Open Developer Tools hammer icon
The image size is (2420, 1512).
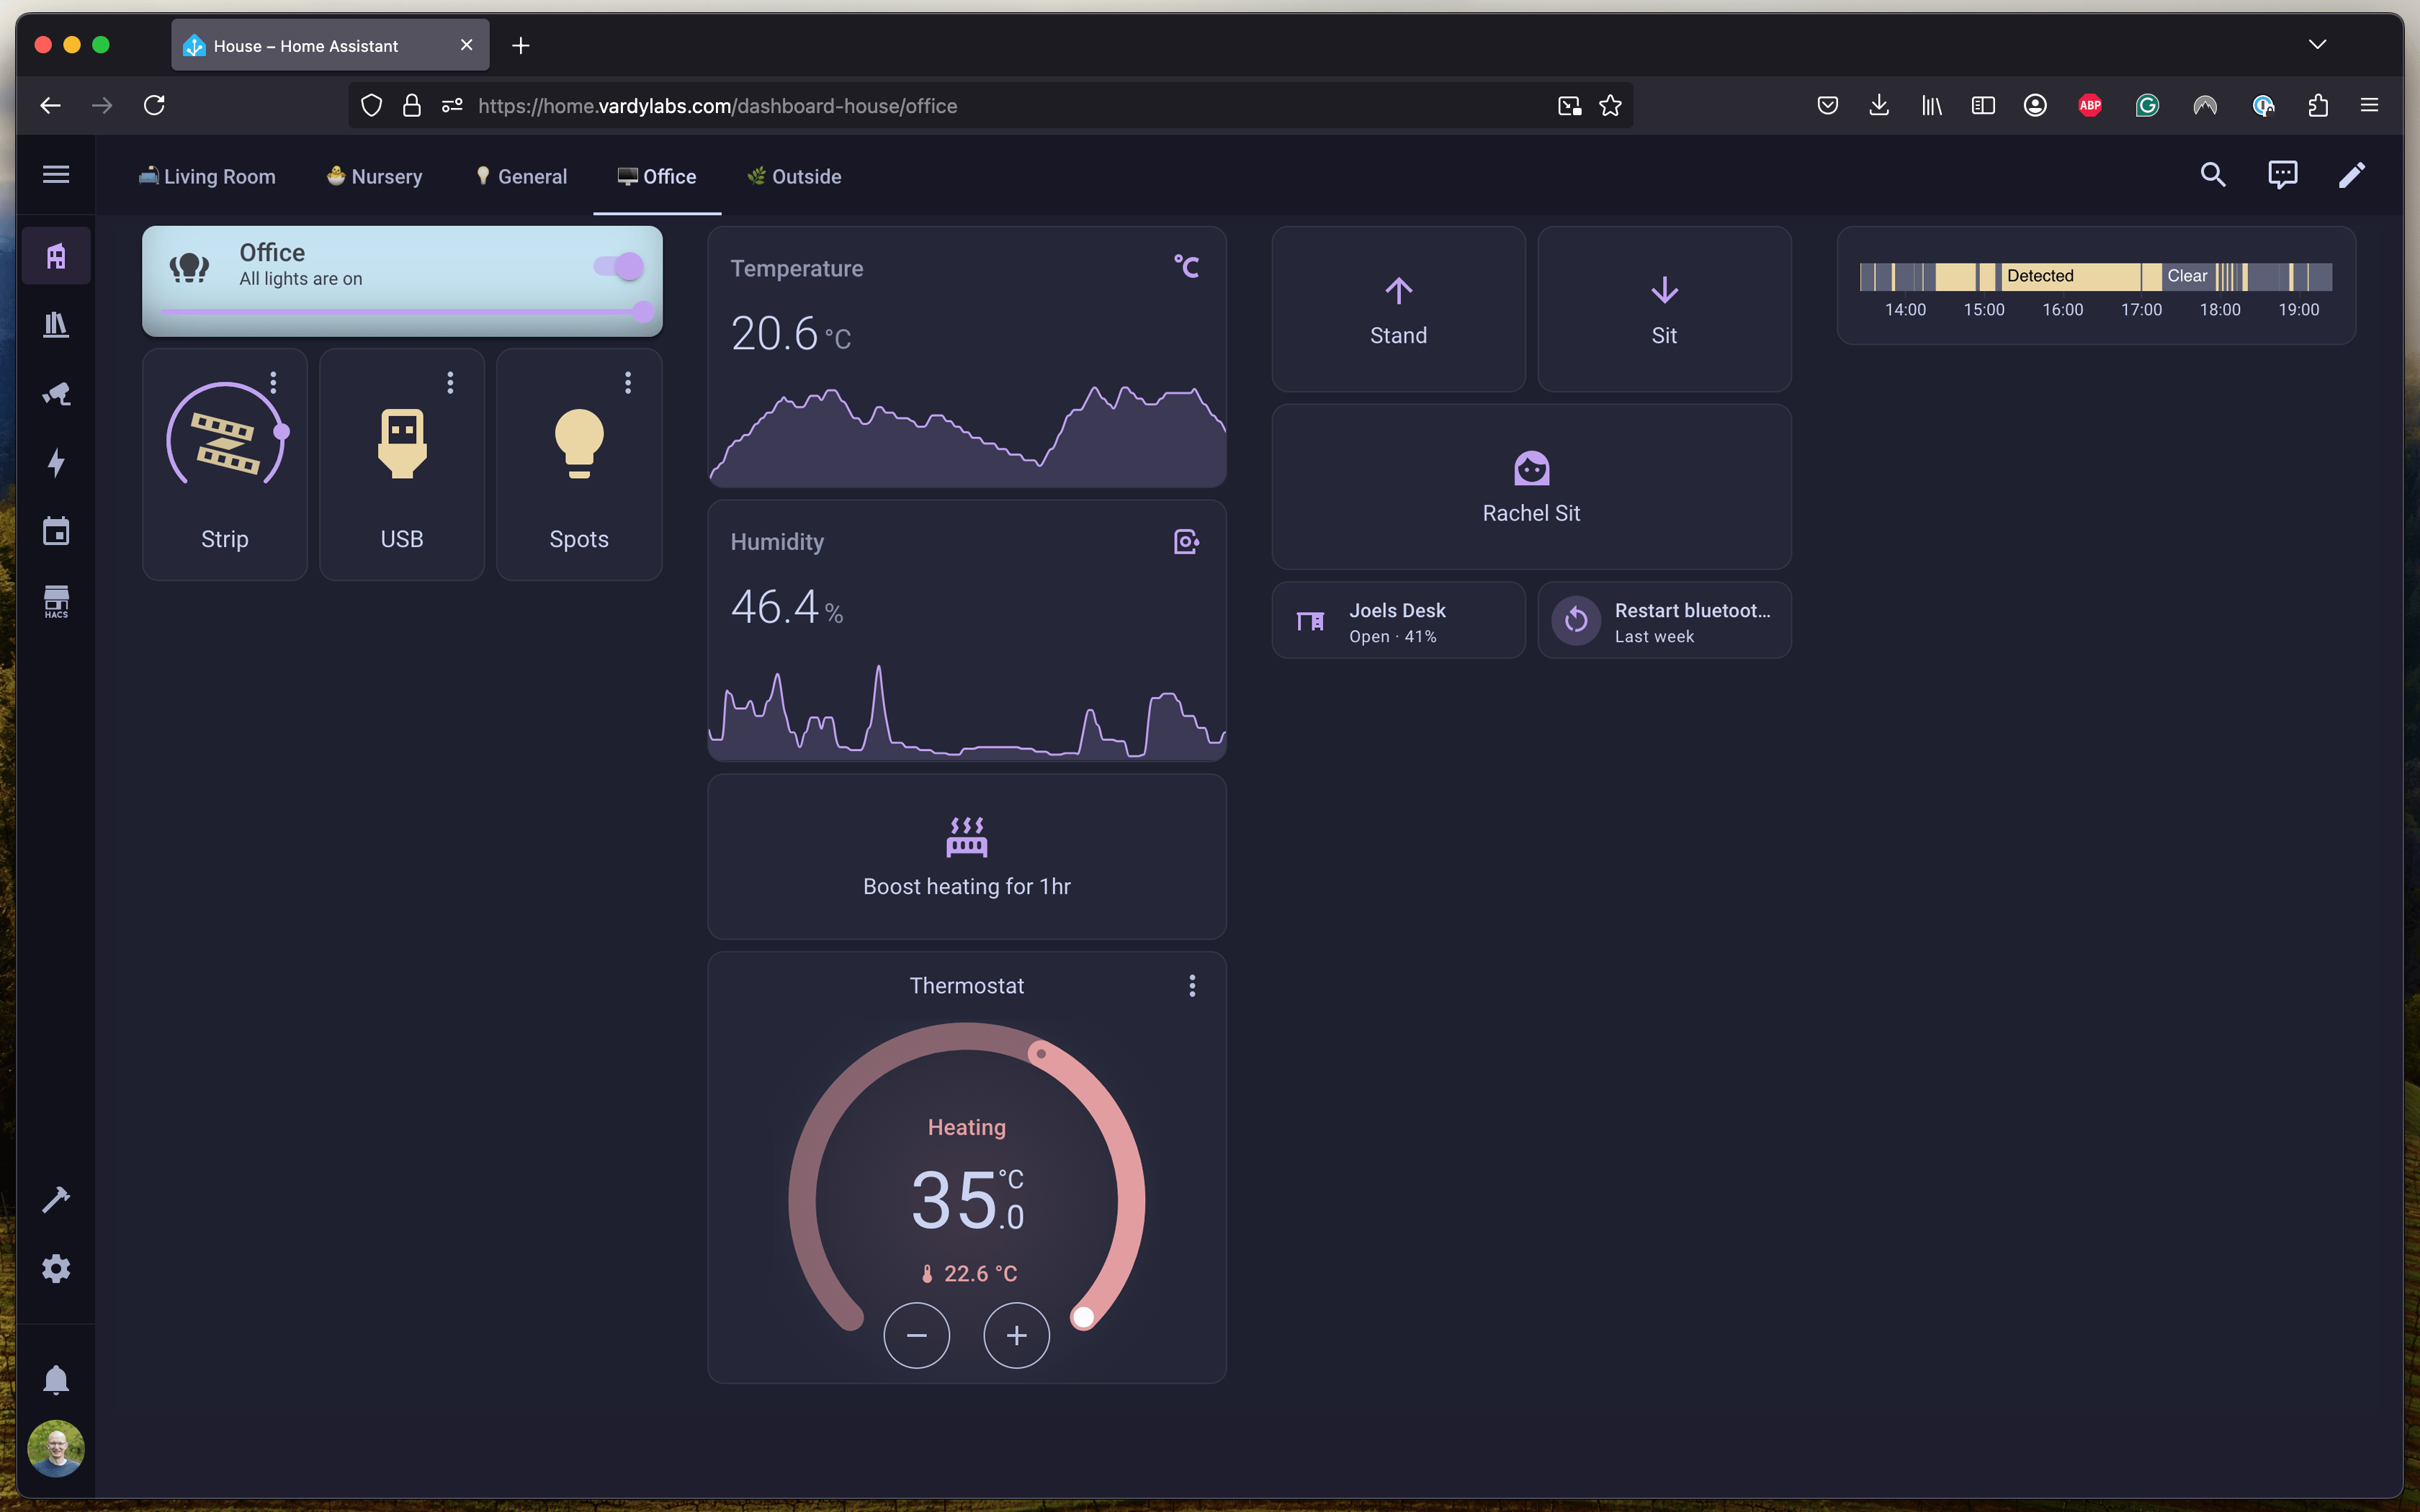(56, 1199)
